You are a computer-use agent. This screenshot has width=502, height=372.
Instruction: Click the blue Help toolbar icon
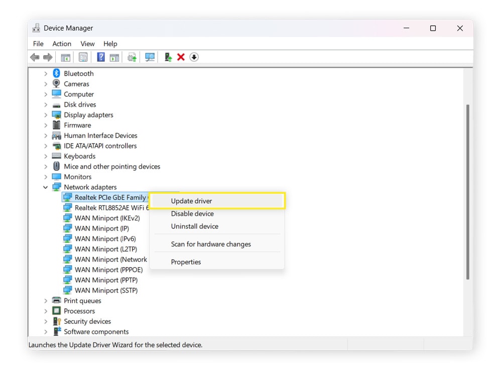point(101,57)
